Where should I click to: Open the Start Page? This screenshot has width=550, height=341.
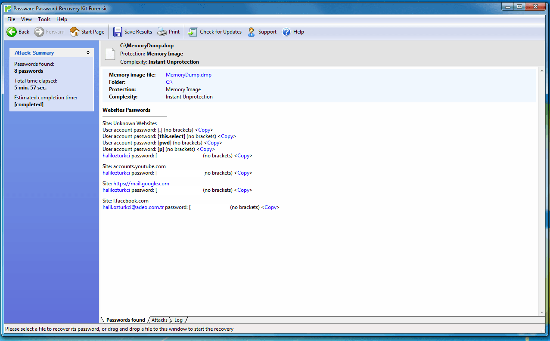[x=87, y=31]
